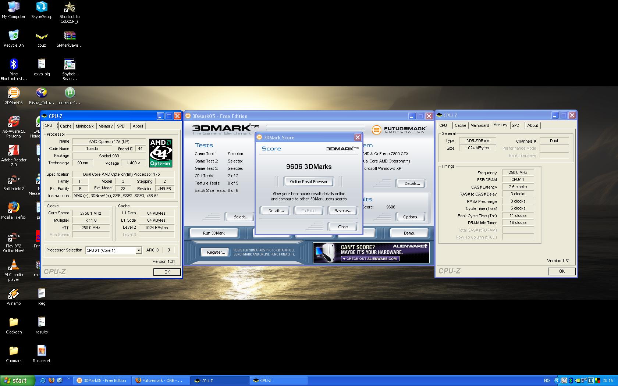Close the 3DMark Score dialog via Close button
The width and height of the screenshot is (618, 386).
(x=343, y=227)
